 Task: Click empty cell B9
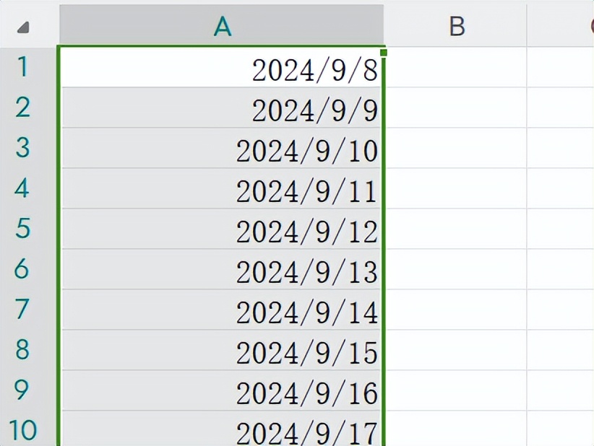(456, 390)
